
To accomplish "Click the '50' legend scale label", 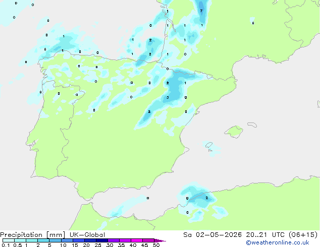I will click(156, 245).
